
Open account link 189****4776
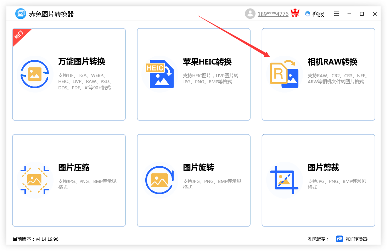point(273,14)
